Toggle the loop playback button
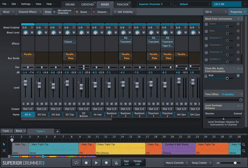 pyautogui.click(x=76, y=163)
